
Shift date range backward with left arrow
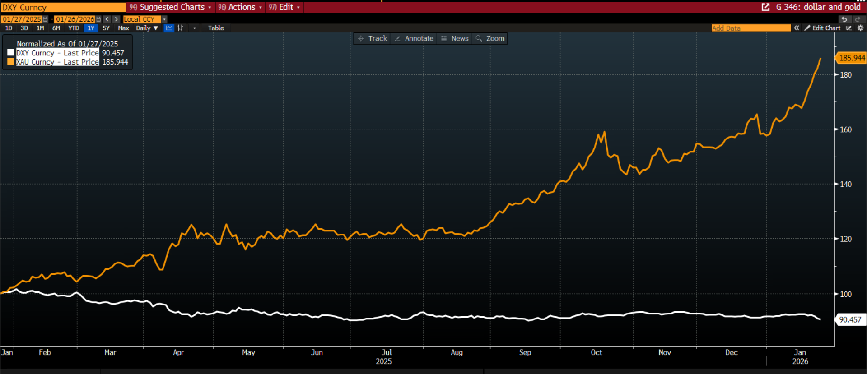107,19
